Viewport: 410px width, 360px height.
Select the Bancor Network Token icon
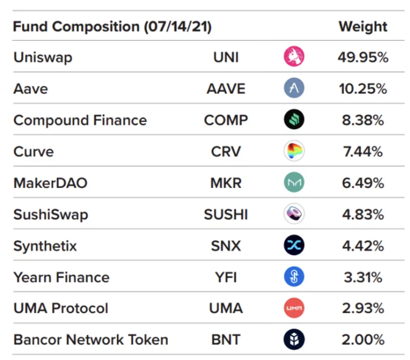coord(294,340)
